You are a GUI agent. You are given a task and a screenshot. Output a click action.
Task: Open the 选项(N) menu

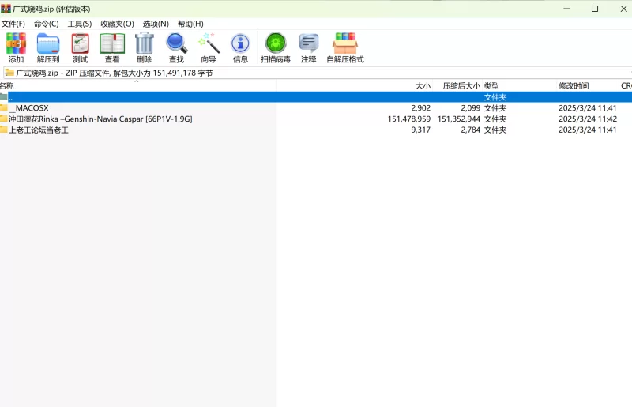tap(156, 24)
